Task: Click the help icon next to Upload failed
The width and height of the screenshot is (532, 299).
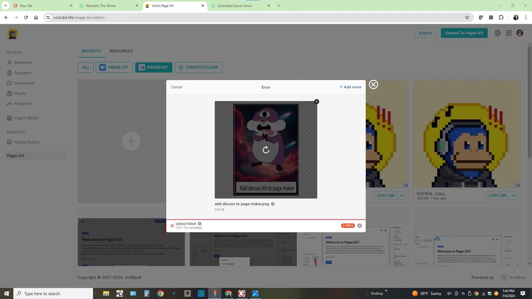Action: (199, 224)
